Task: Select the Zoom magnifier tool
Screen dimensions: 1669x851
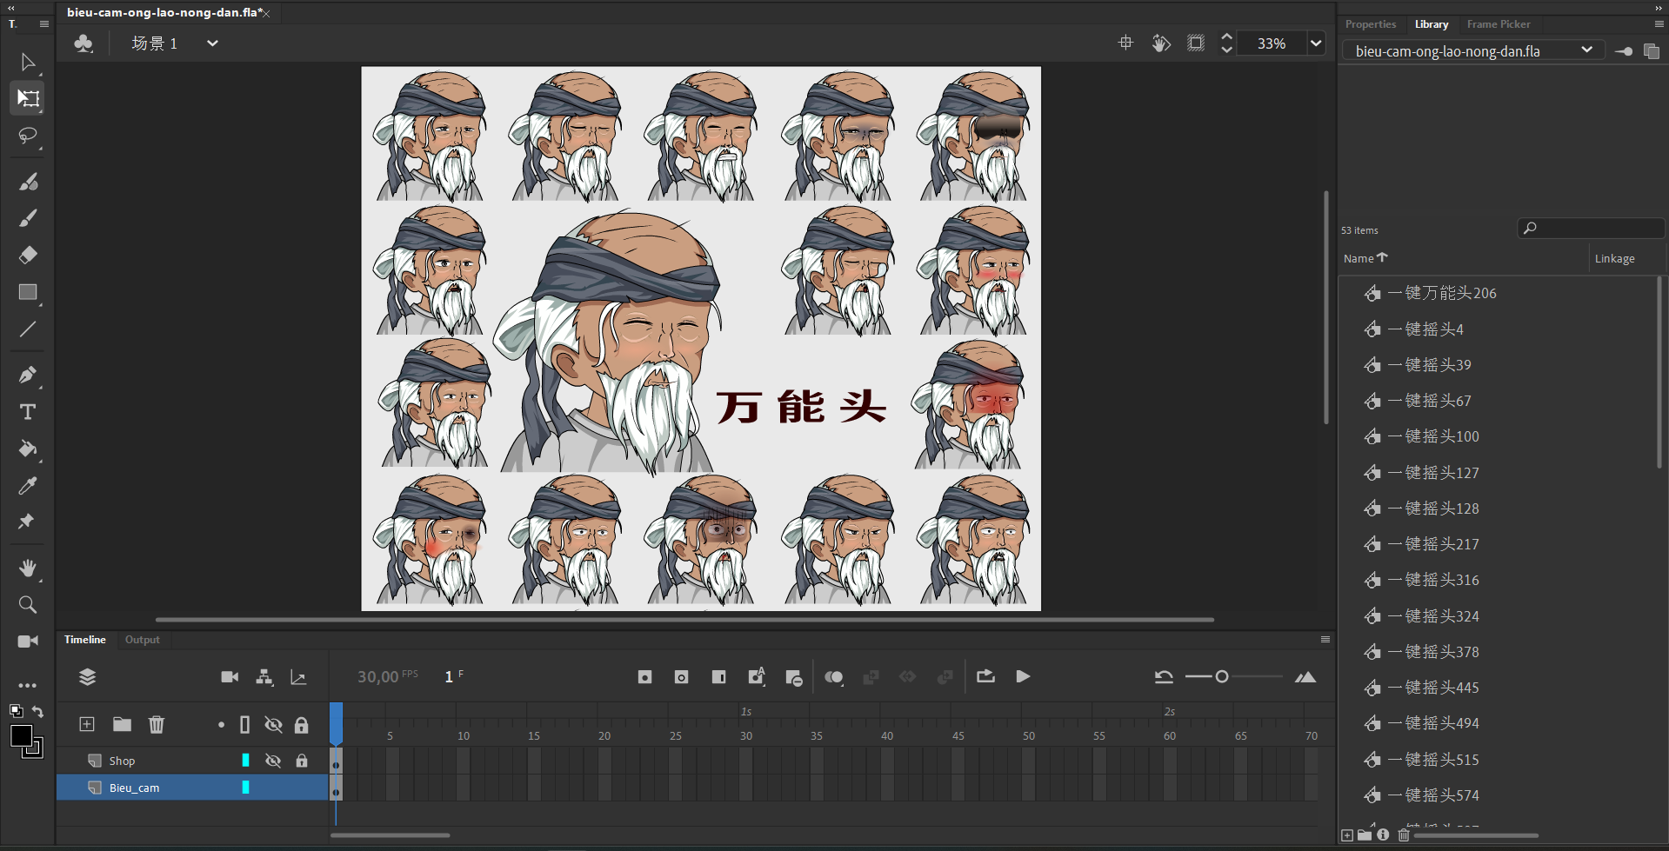Action: pos(28,604)
